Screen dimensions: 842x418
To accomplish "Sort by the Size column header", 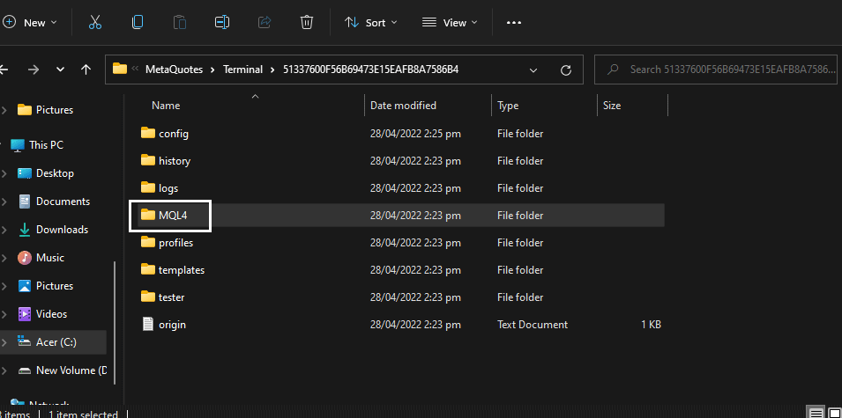I will click(612, 106).
